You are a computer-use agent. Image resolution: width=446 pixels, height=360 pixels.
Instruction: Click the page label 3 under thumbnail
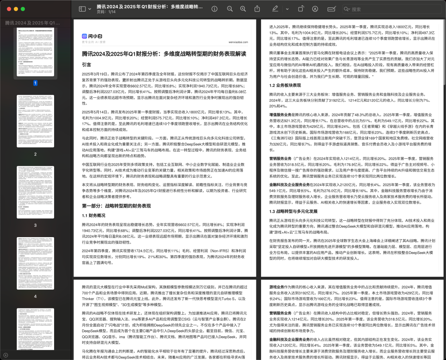point(35,225)
